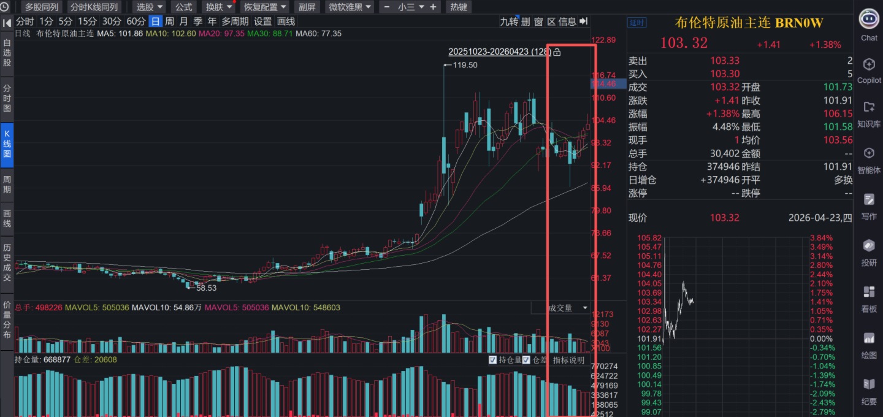Click the 多股同列 button

coord(42,7)
